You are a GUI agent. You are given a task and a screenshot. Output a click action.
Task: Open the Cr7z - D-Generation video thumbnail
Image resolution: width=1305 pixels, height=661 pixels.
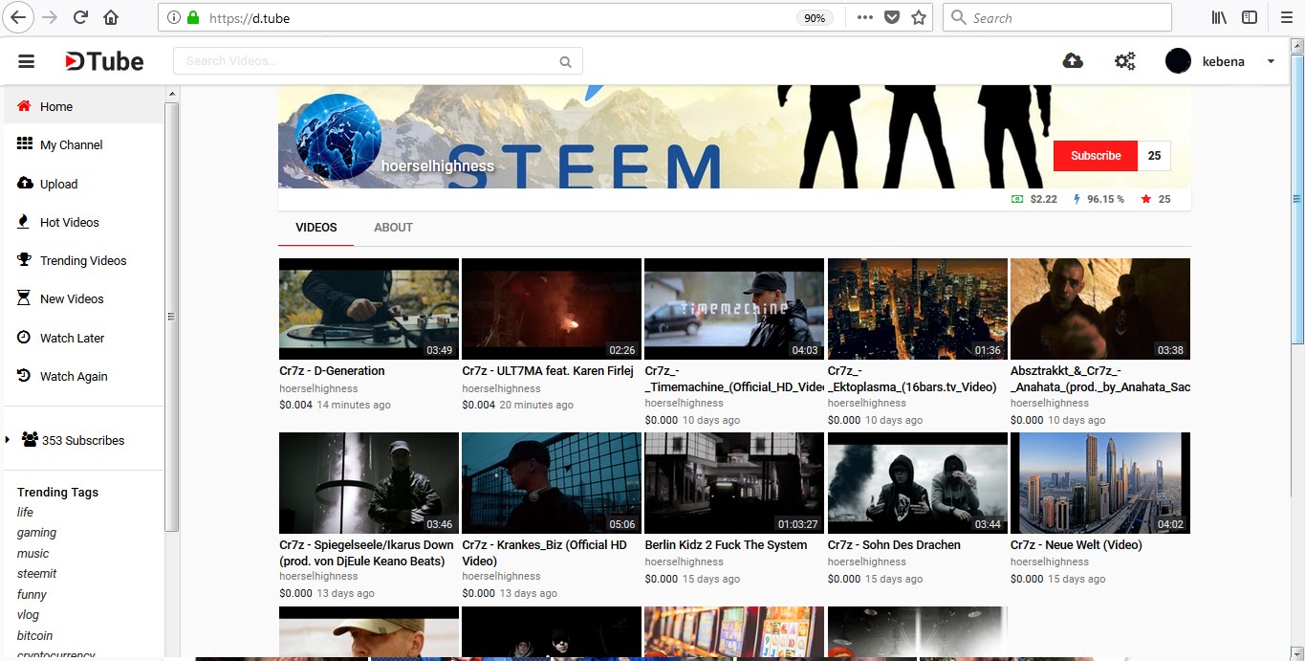369,309
